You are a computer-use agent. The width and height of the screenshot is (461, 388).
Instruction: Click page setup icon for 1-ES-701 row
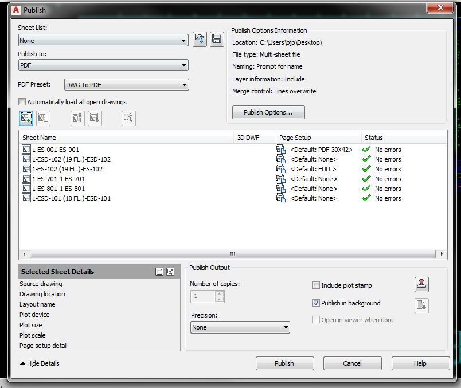coord(281,178)
